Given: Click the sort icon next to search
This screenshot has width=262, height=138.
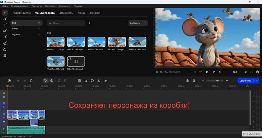Looking at the screenshot, I should click(89, 23).
